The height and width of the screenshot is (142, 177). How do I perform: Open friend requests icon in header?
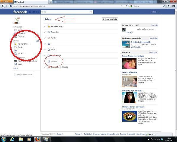(30, 12)
